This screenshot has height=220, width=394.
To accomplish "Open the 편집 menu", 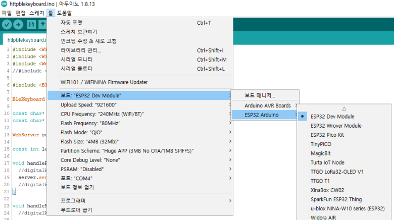I will click(x=20, y=13).
